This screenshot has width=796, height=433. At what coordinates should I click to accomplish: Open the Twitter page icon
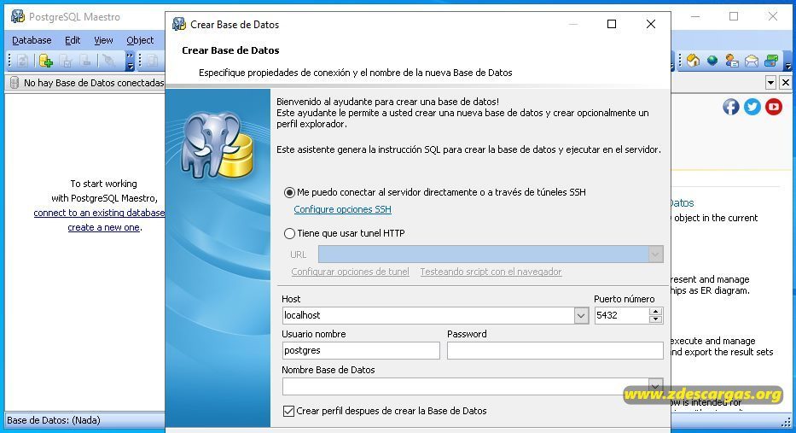(x=752, y=107)
